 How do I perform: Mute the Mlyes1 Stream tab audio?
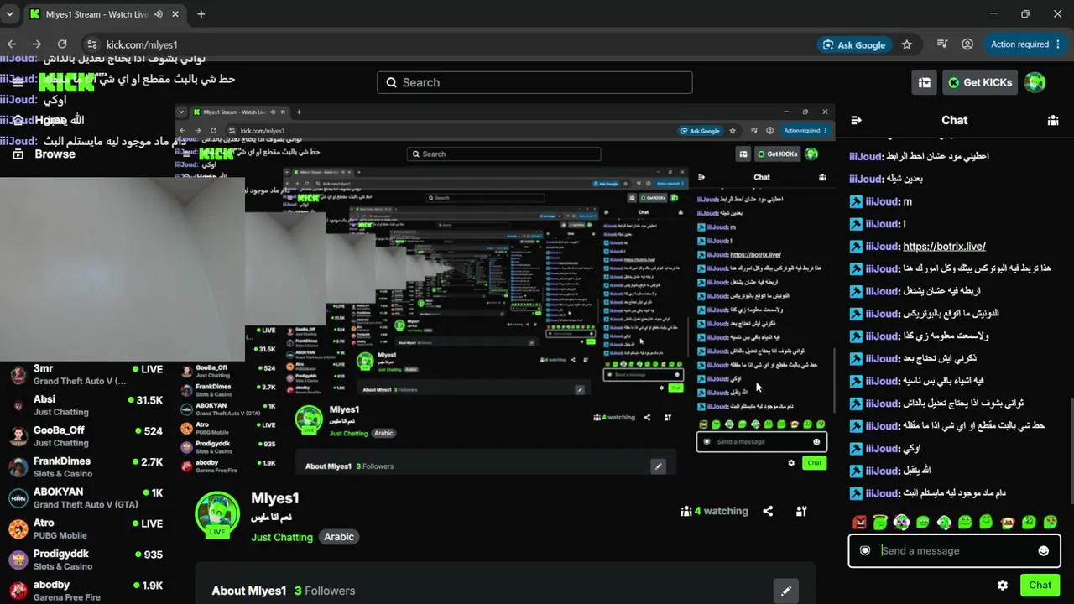(x=159, y=14)
